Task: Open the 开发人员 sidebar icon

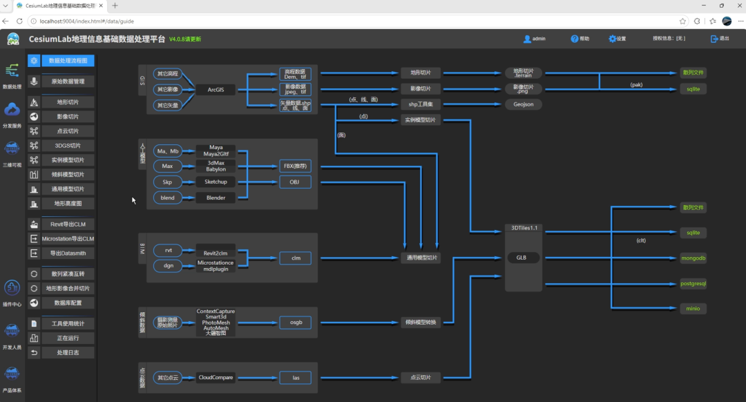Action: [12, 331]
